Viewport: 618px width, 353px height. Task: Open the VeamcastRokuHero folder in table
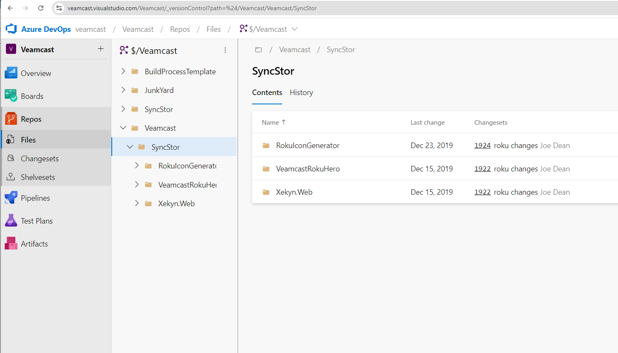pyautogui.click(x=308, y=169)
